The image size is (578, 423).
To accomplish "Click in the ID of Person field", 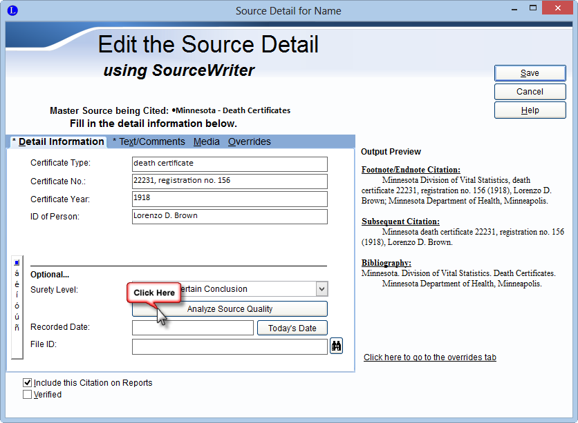I will [230, 217].
